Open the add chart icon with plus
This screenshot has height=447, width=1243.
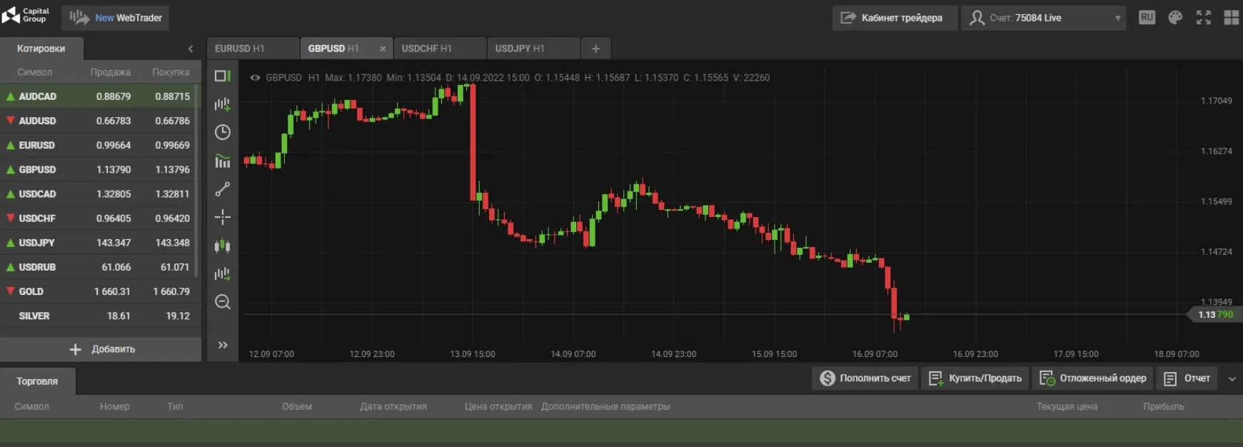[x=223, y=104]
